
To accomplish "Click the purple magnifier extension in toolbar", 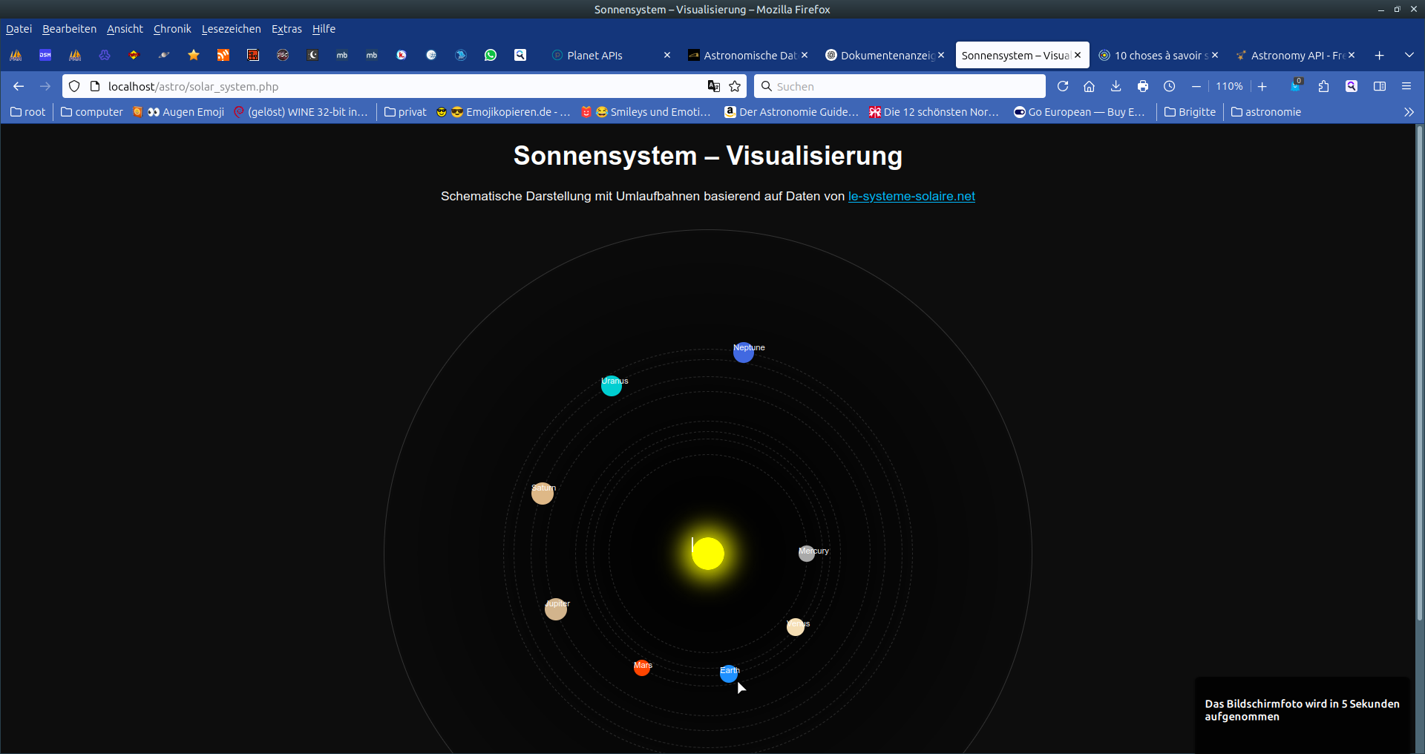I will (1352, 86).
